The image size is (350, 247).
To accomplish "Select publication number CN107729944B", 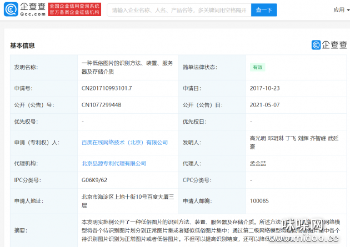I will pyautogui.click(x=101, y=105).
